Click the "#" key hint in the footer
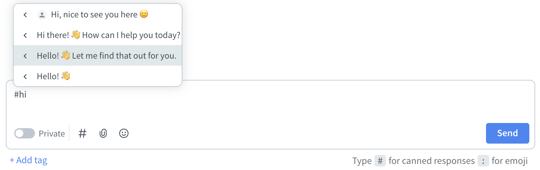Screen dimensions: 540x170 [x=380, y=161]
